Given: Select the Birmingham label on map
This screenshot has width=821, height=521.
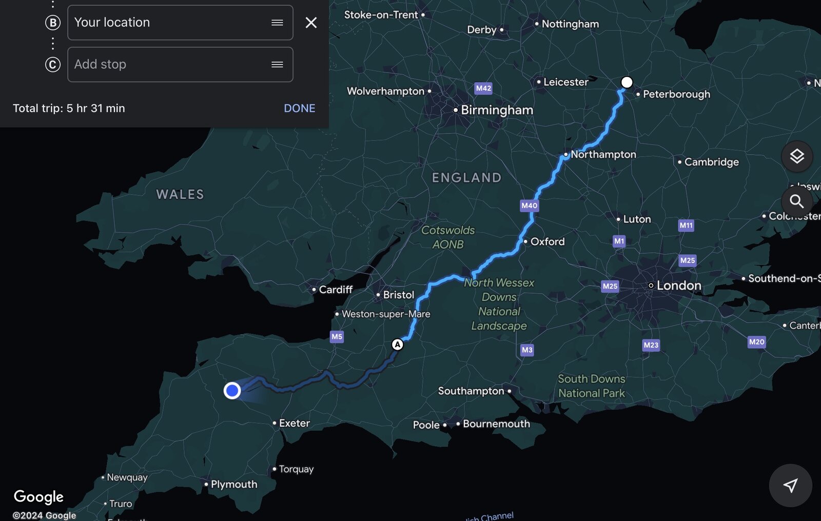Looking at the screenshot, I should (x=497, y=110).
